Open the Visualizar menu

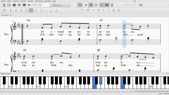coord(16,1)
